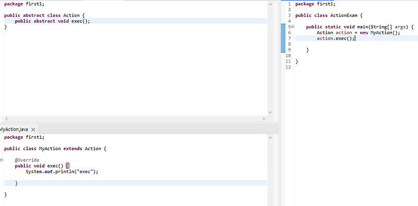Click 'public void exec()' line in MyAction

pyautogui.click(x=42, y=166)
